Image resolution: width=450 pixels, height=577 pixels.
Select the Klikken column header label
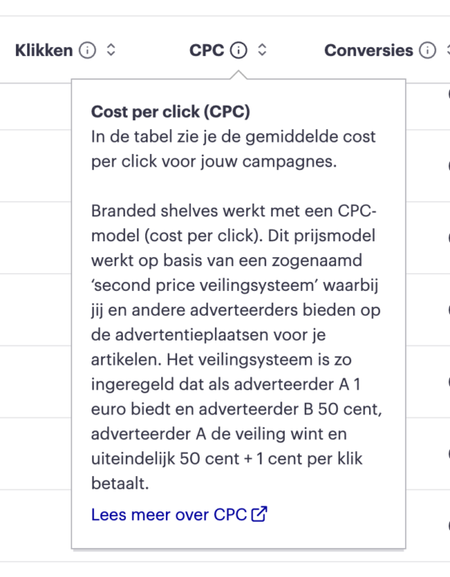[44, 50]
